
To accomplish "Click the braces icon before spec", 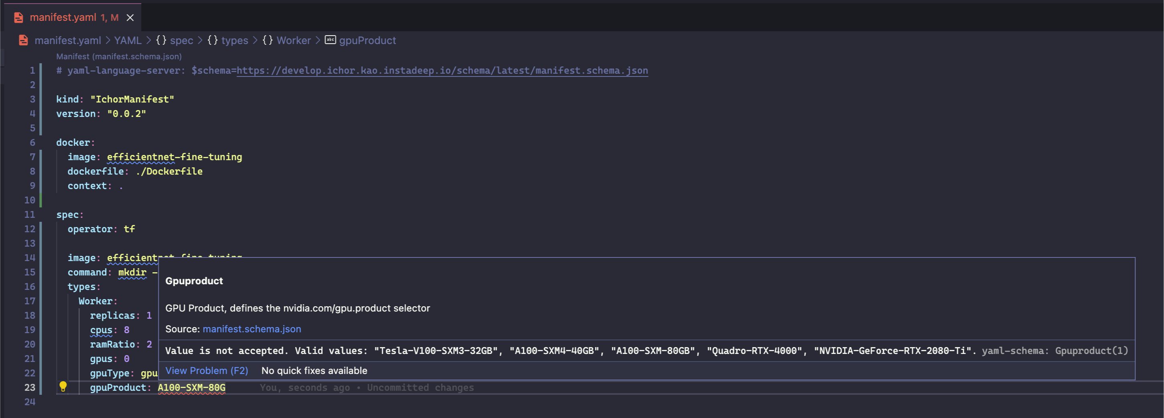I will pos(161,40).
